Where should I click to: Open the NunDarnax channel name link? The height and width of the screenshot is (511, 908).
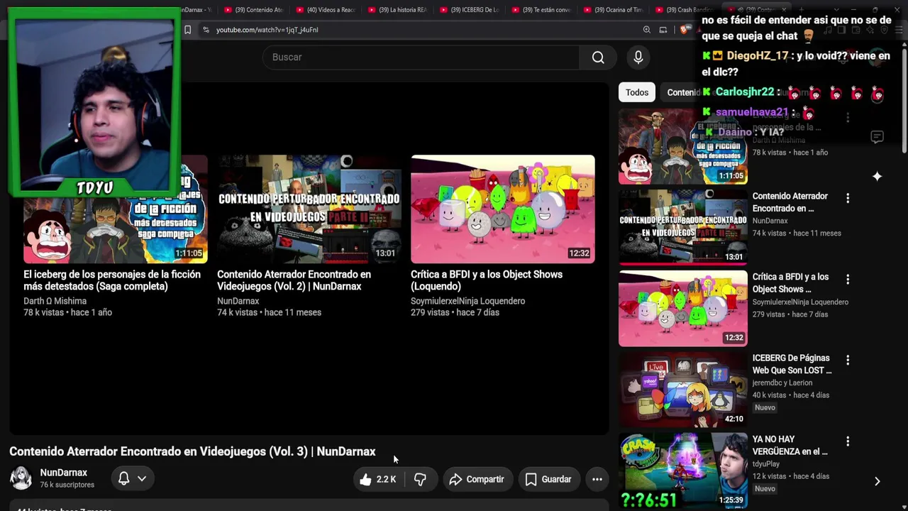tap(63, 473)
